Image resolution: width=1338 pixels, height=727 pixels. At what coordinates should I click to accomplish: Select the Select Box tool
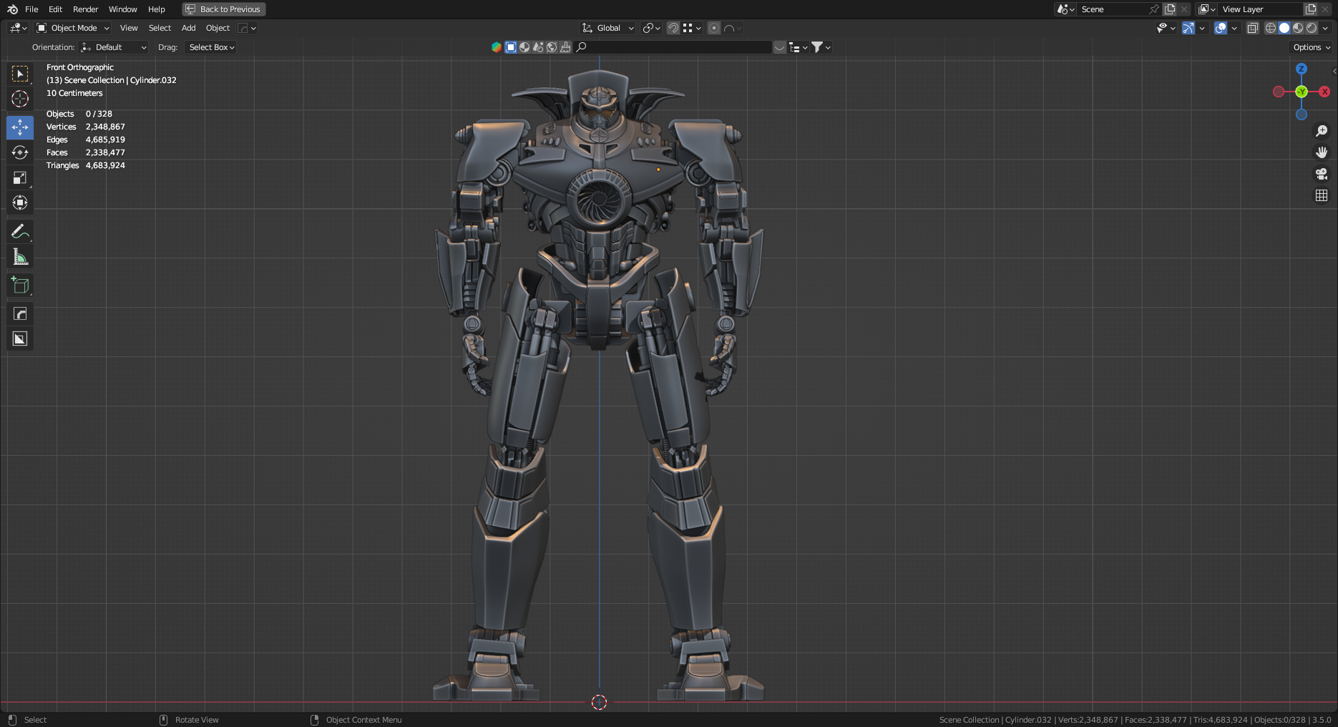click(x=20, y=74)
